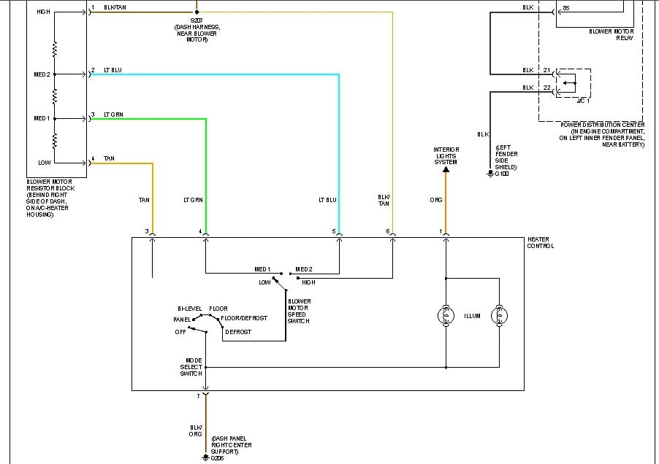Click the HIGH position on blower speed switch
Image resolution: width=659 pixels, height=464 pixels.
click(308, 282)
